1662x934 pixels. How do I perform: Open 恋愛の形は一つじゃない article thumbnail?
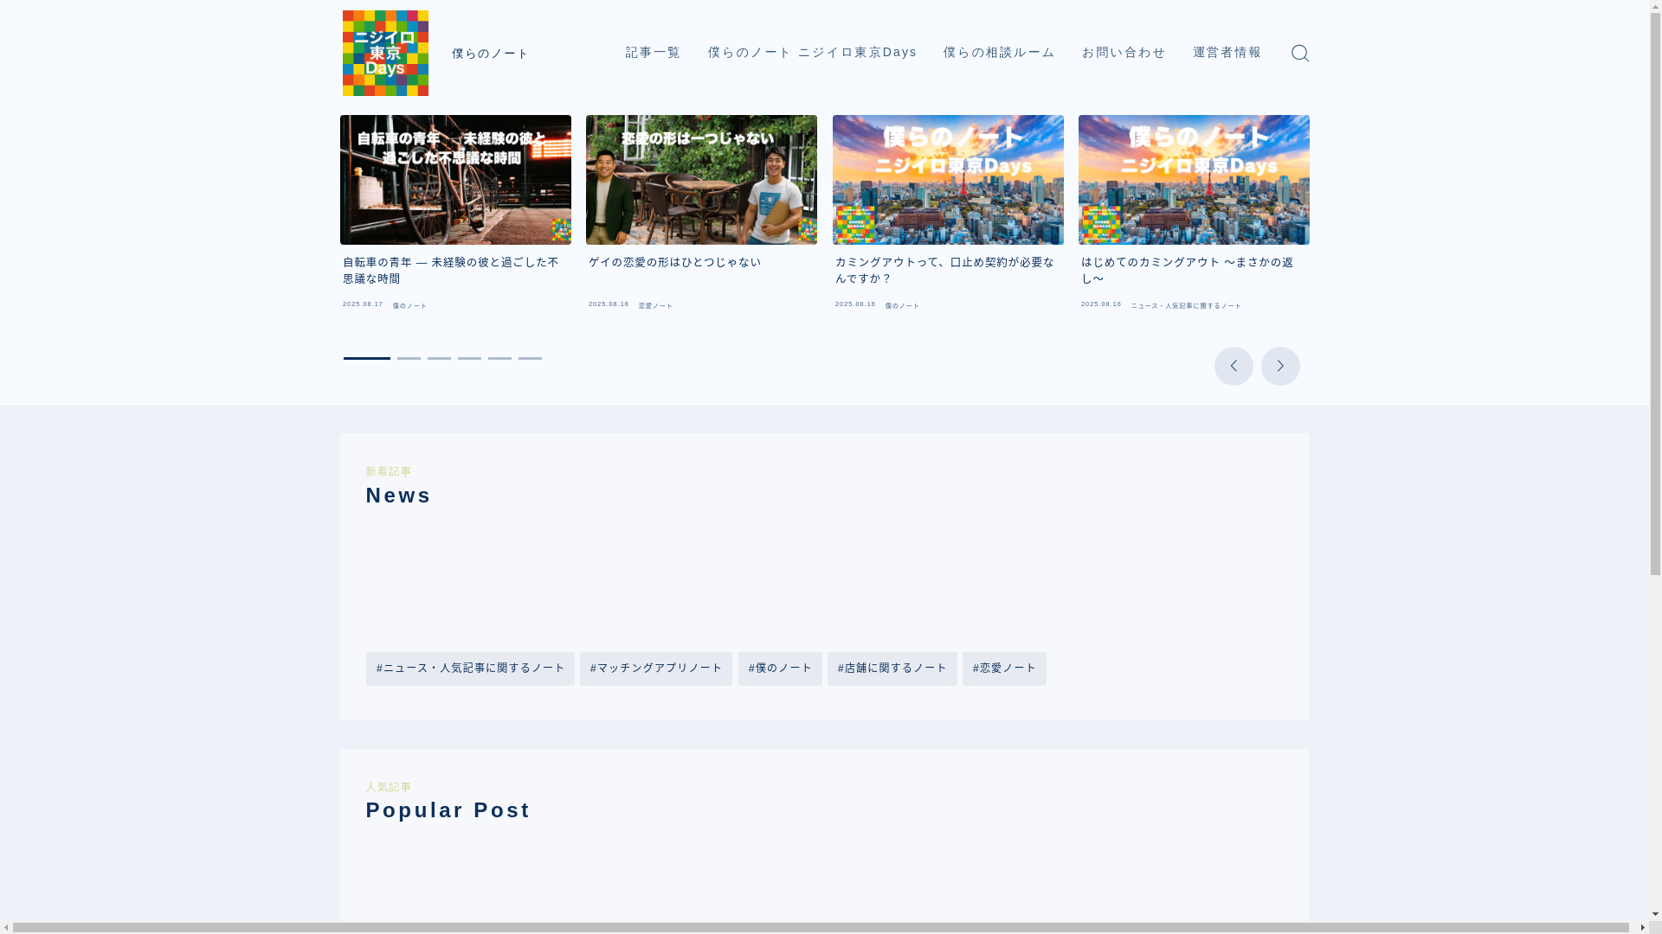click(701, 180)
